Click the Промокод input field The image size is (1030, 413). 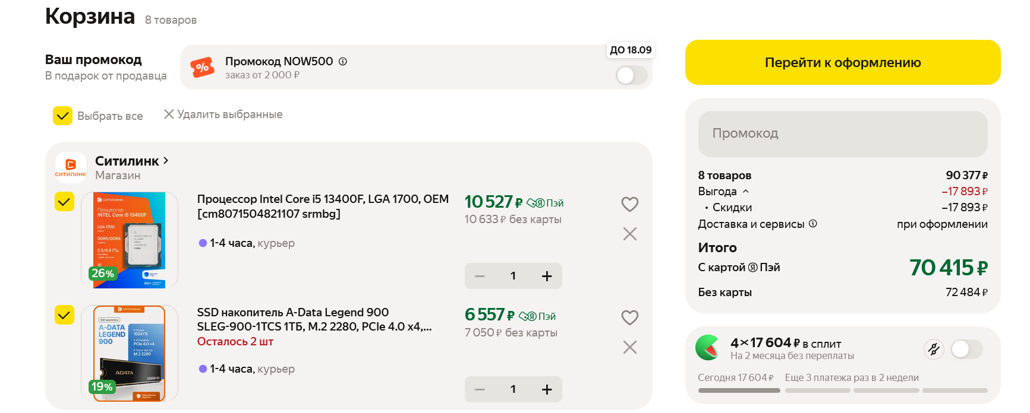tap(842, 134)
